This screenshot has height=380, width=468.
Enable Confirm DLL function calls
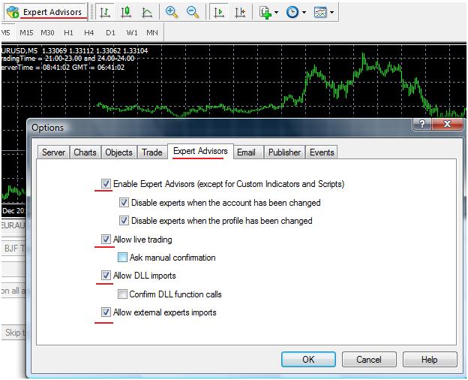123,294
